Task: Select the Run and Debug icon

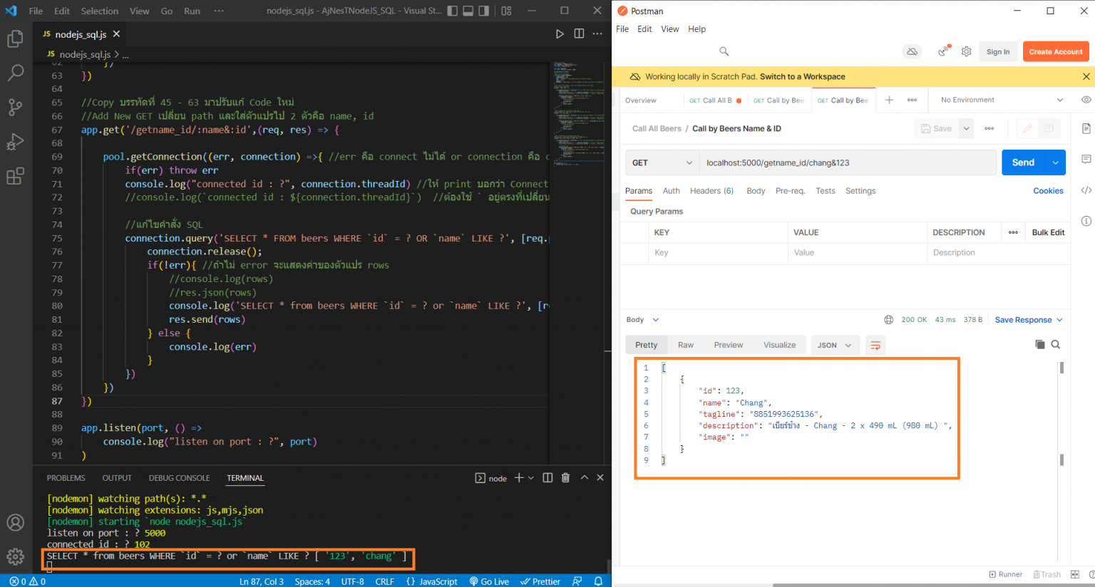Action: (16, 141)
